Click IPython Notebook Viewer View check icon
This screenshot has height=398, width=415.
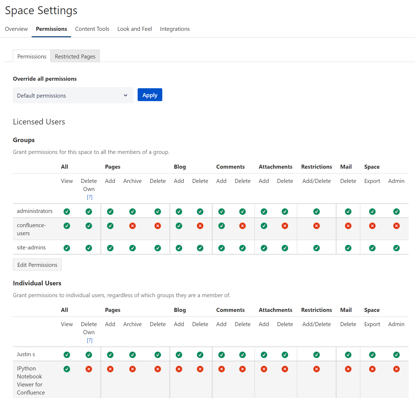pos(67,369)
